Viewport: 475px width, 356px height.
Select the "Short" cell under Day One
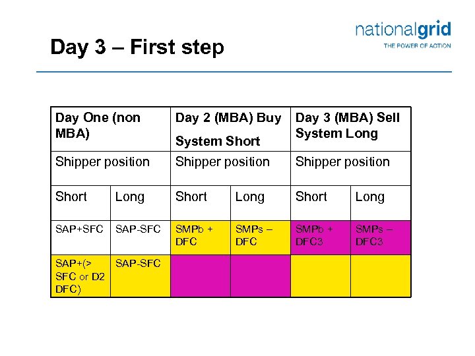tap(71, 196)
